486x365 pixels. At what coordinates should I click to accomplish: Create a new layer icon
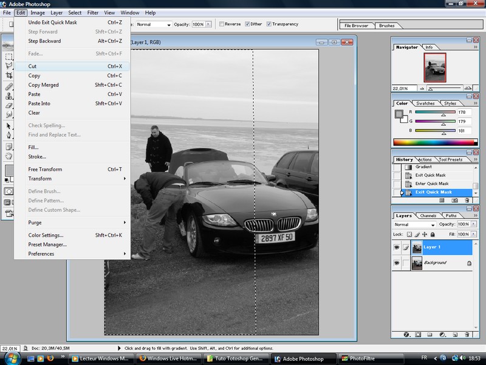pyautogui.click(x=455, y=335)
